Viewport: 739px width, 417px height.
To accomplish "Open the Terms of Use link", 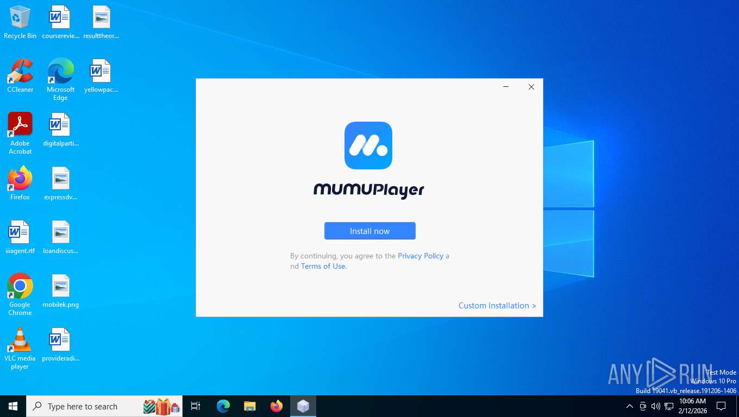I will [323, 266].
